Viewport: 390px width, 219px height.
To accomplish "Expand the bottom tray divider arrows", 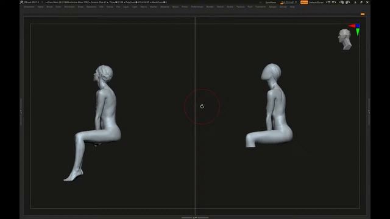I will (x=195, y=218).
